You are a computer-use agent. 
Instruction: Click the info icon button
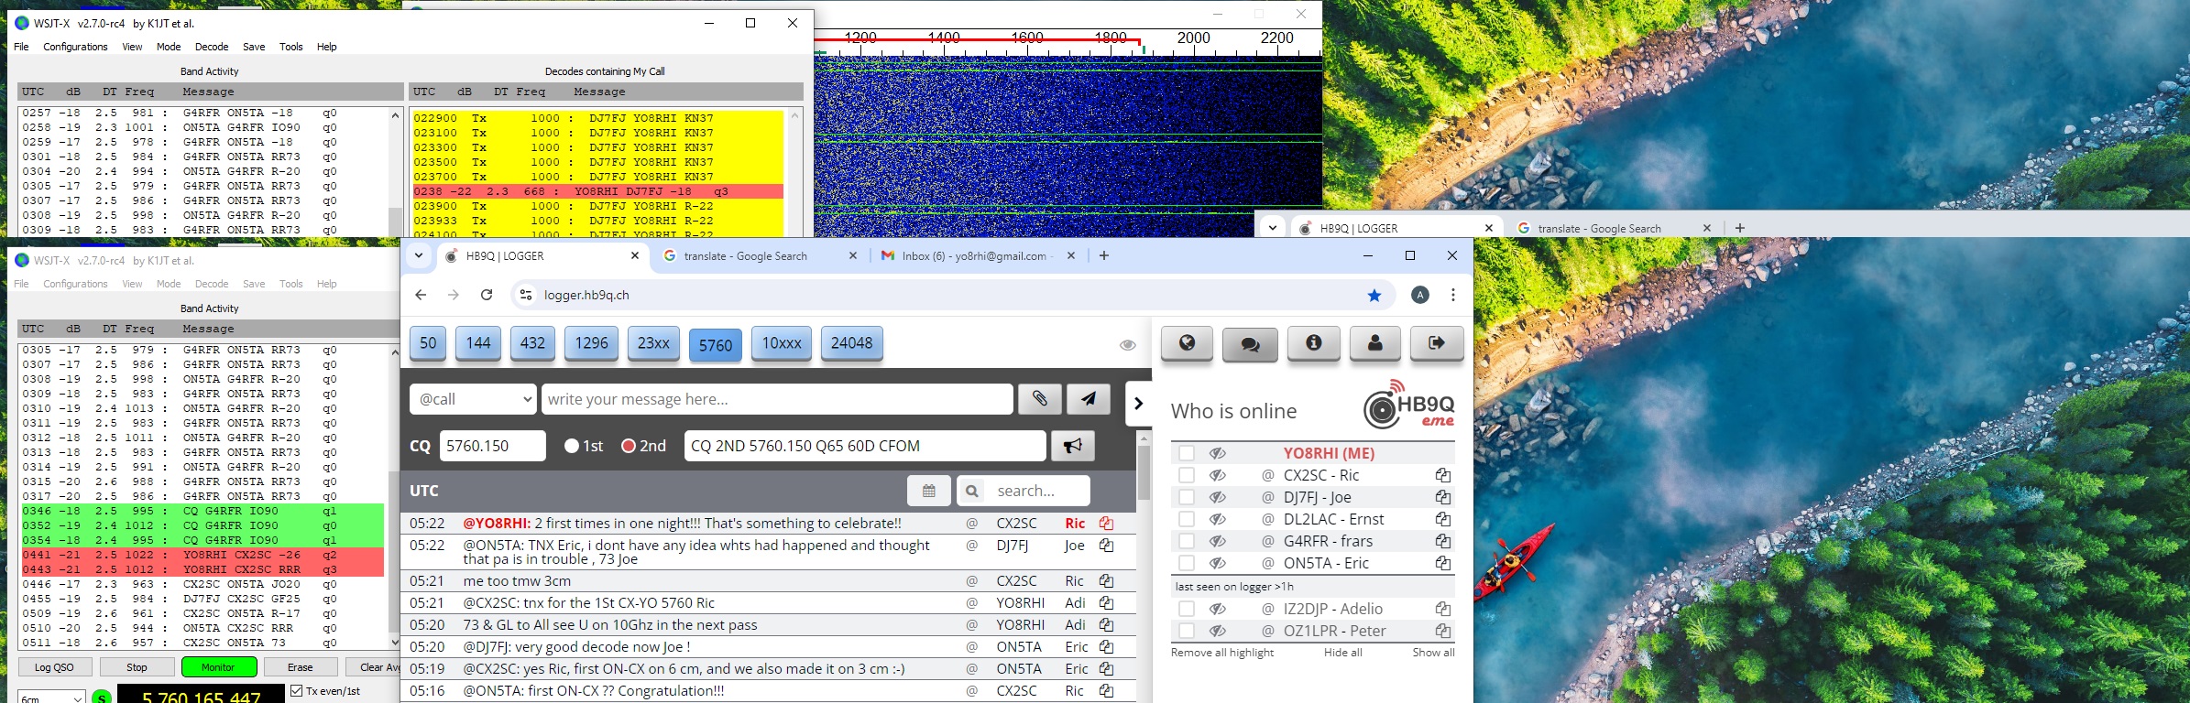click(x=1313, y=343)
